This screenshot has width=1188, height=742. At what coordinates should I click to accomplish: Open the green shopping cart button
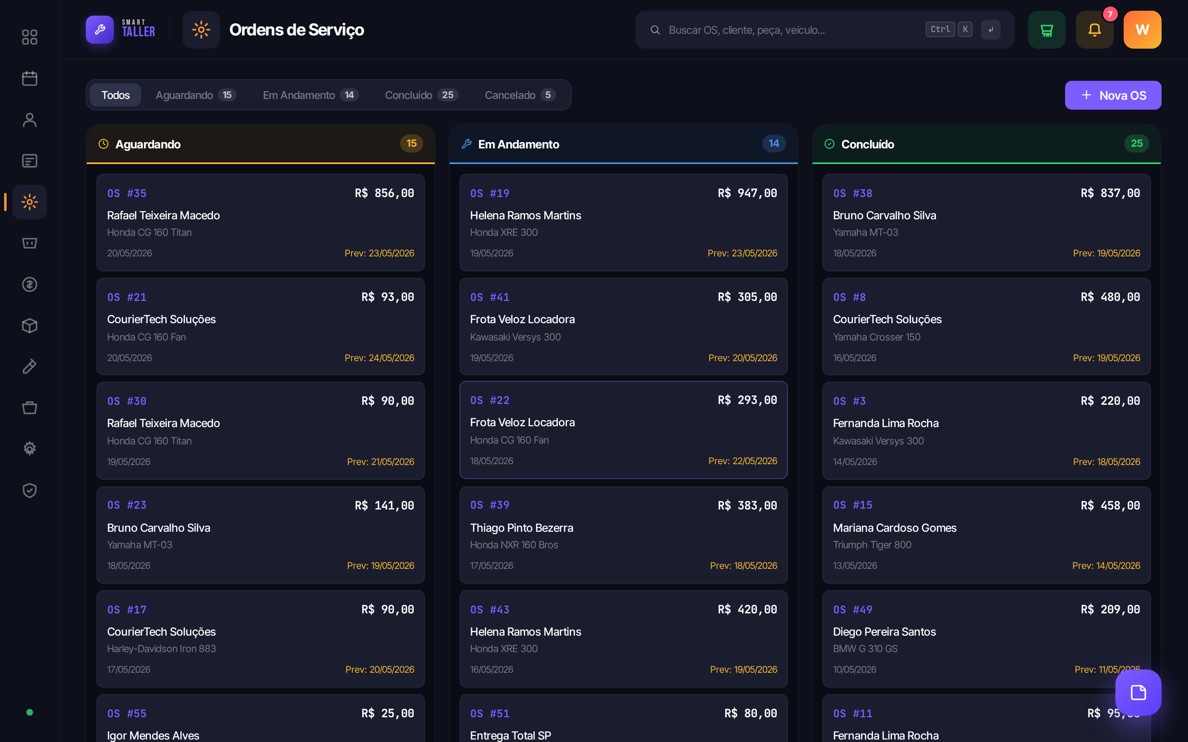point(1047,30)
